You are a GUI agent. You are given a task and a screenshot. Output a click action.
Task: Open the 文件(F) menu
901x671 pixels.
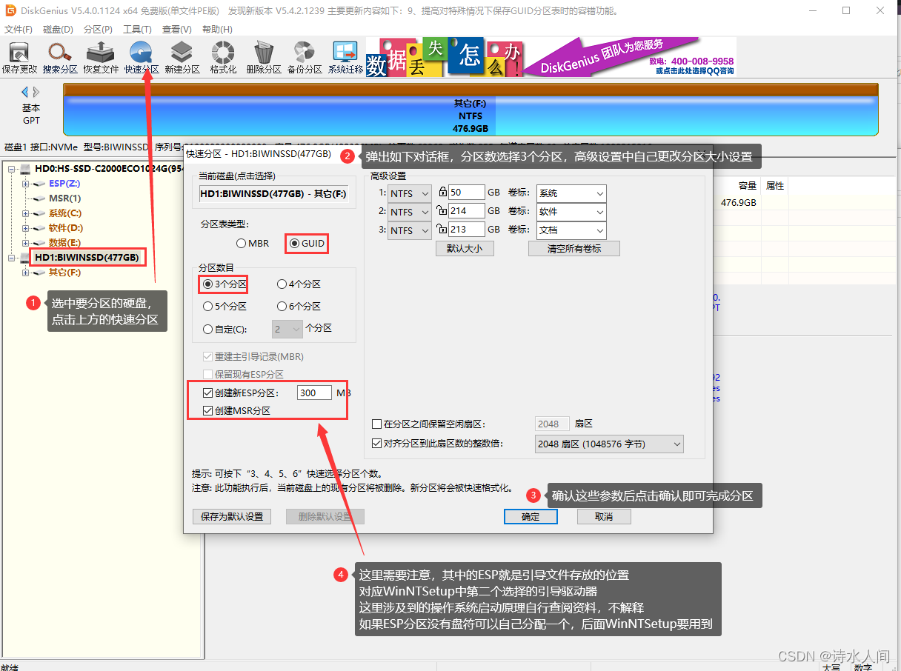[19, 30]
